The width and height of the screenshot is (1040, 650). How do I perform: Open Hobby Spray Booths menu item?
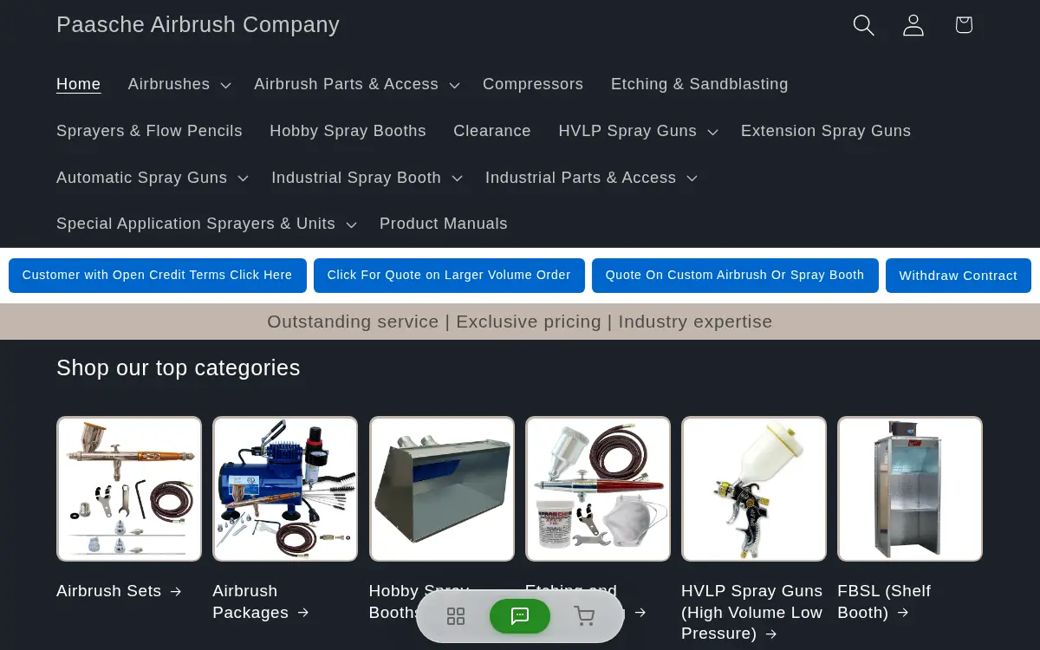pos(348,131)
